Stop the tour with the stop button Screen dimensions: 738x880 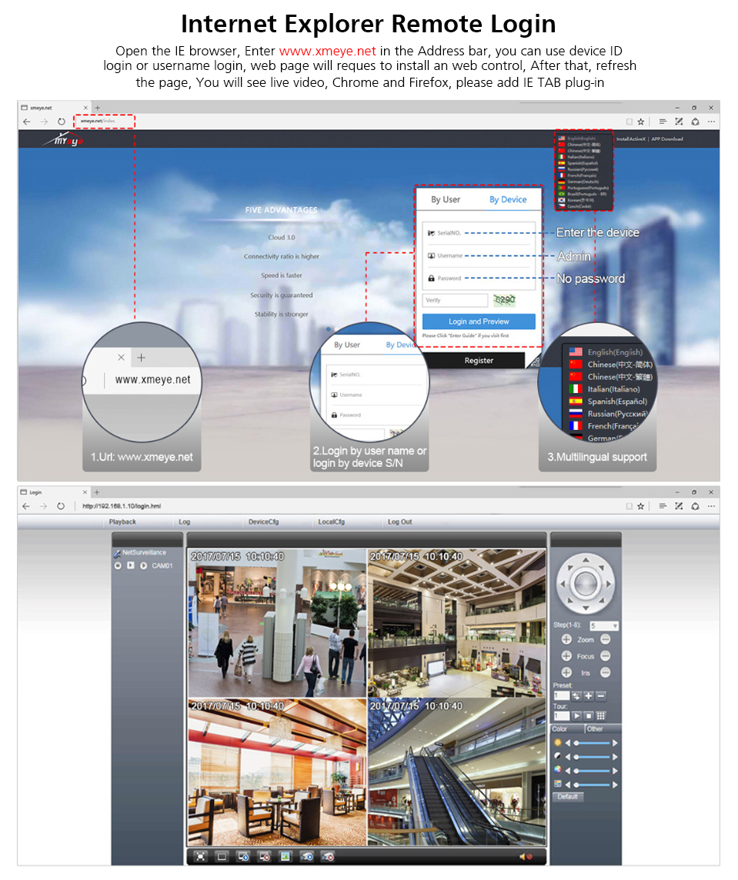(589, 715)
